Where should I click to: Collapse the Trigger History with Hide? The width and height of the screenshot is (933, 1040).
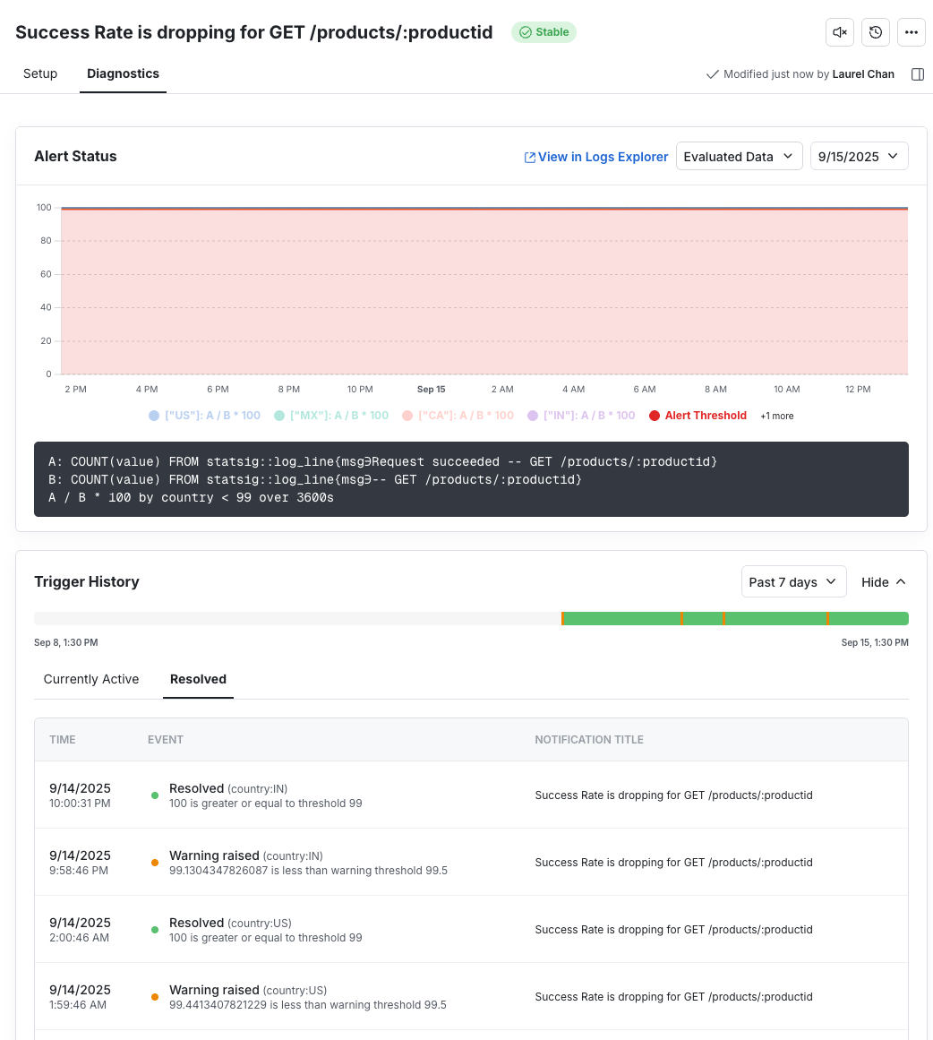tap(882, 581)
